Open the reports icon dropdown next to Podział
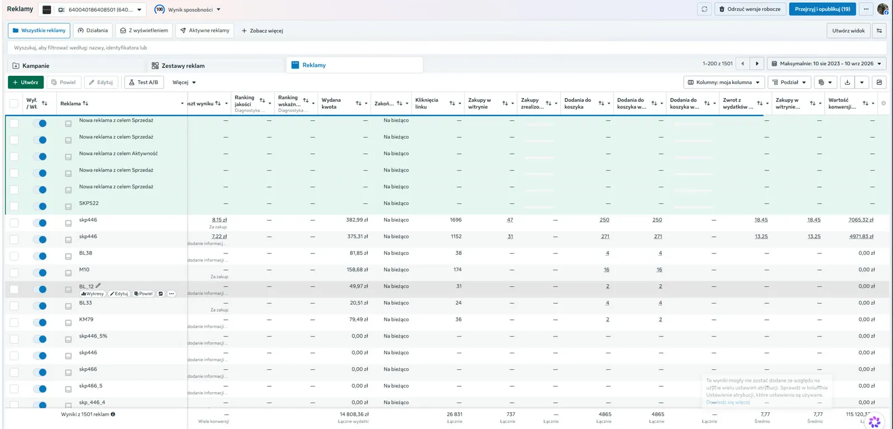The height and width of the screenshot is (429, 893). click(825, 82)
